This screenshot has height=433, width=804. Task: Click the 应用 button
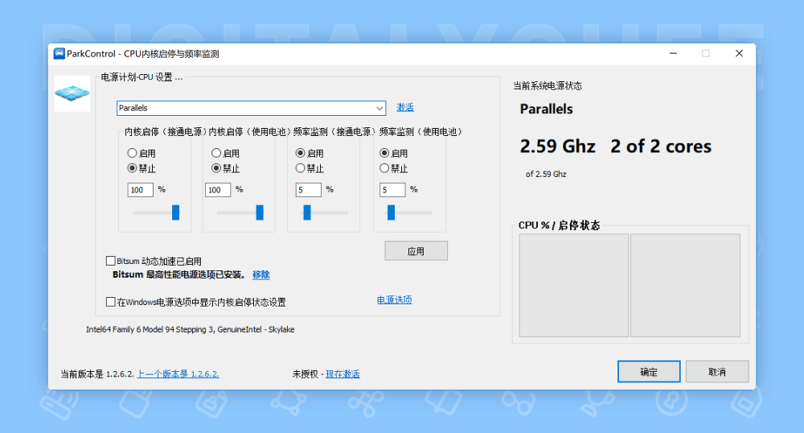click(416, 251)
